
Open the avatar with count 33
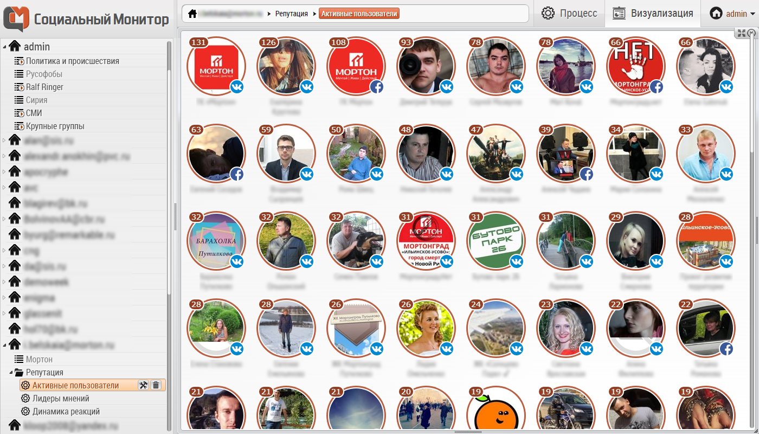tap(706, 154)
